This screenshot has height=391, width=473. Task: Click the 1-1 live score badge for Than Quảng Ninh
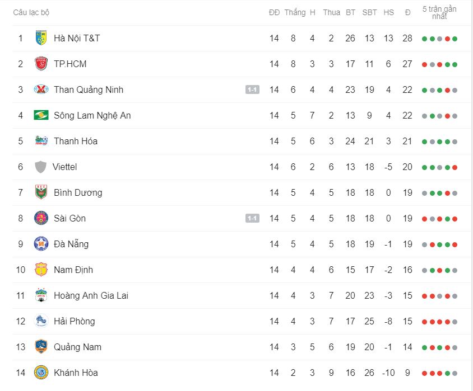point(253,89)
